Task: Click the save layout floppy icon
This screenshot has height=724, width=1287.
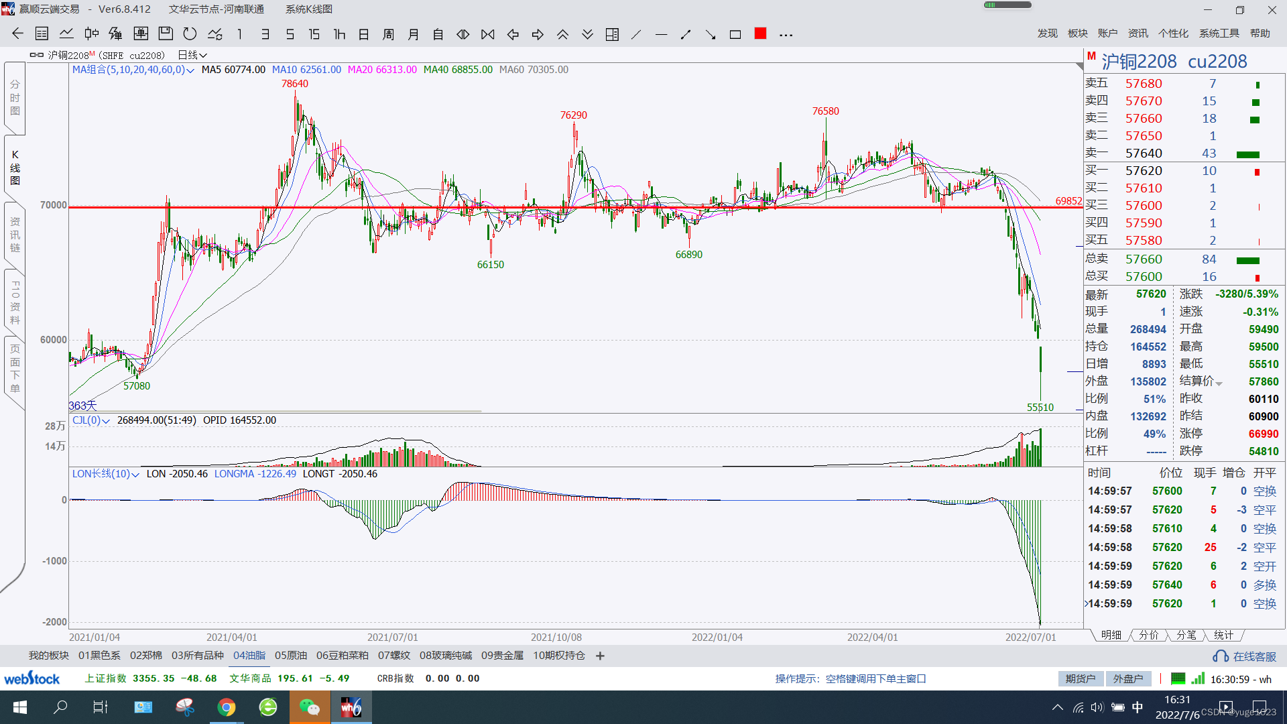Action: coord(166,34)
